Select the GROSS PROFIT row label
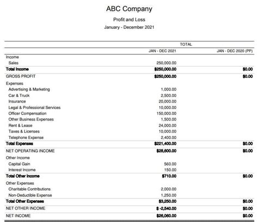This screenshot has height=222, width=258. pyautogui.click(x=21, y=76)
